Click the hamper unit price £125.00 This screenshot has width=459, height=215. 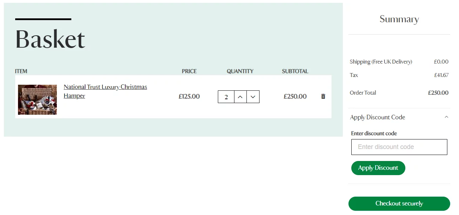pos(189,96)
